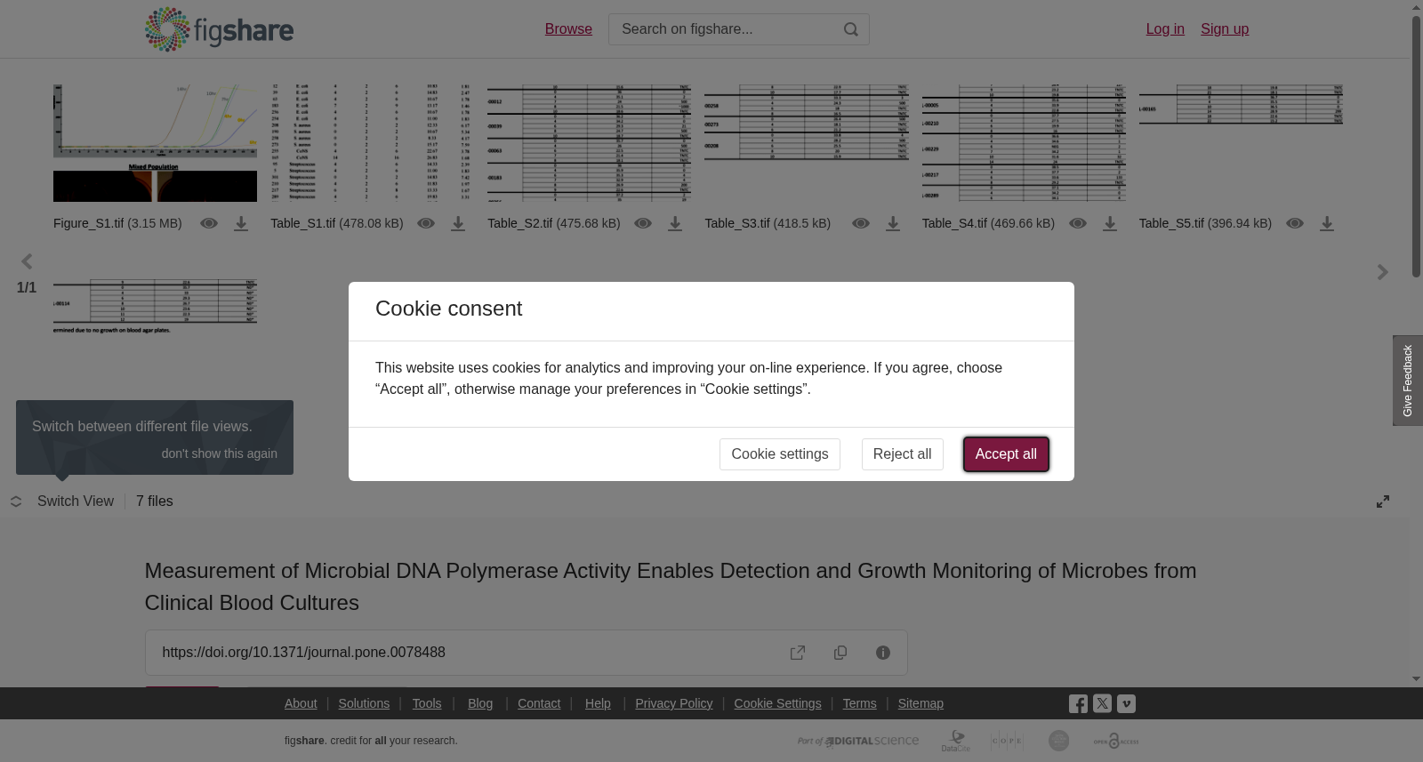Show DOI info icon
This screenshot has height=762, width=1423.
tap(883, 653)
